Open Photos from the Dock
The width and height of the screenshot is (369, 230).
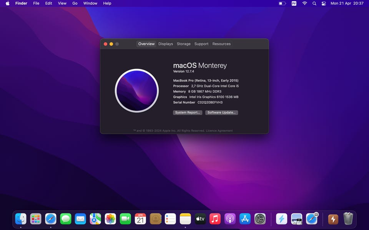tap(110, 219)
